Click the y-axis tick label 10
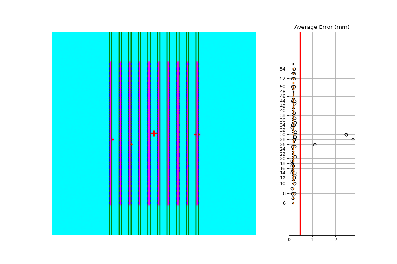 282,184
